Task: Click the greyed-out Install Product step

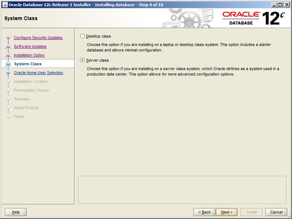Action: pos(26,108)
